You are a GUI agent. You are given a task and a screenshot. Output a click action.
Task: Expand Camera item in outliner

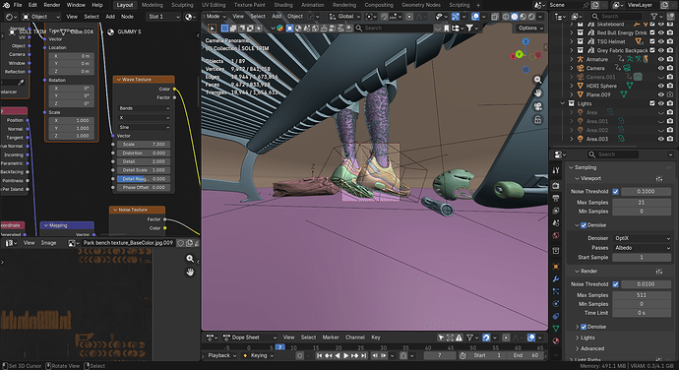pyautogui.click(x=572, y=68)
